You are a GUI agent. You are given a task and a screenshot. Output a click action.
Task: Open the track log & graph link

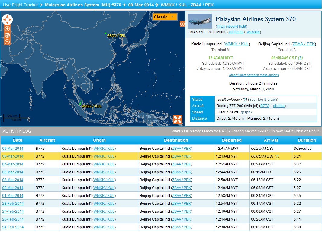click(263, 100)
